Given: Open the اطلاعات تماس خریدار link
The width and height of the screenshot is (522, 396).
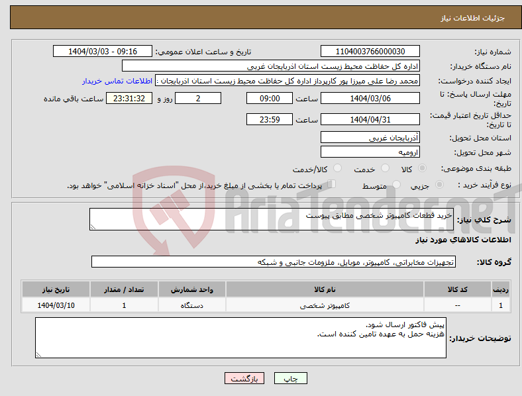Looking at the screenshot, I should click(117, 81).
